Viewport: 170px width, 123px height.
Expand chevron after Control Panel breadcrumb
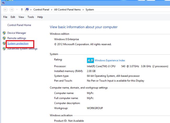click(x=52, y=10)
